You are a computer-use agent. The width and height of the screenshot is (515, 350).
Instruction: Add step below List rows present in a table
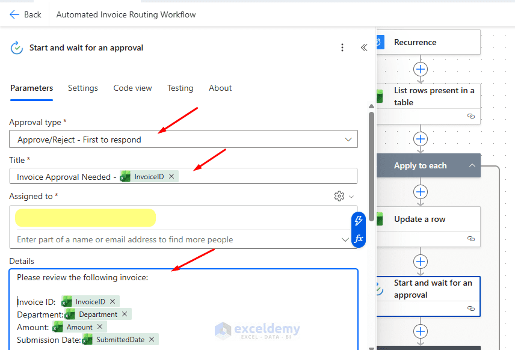click(x=421, y=139)
